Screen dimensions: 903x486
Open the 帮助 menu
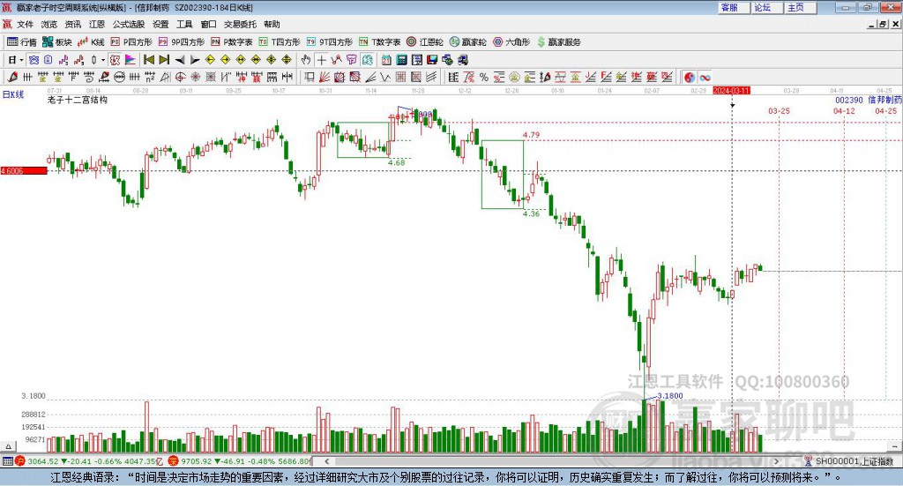[x=272, y=24]
